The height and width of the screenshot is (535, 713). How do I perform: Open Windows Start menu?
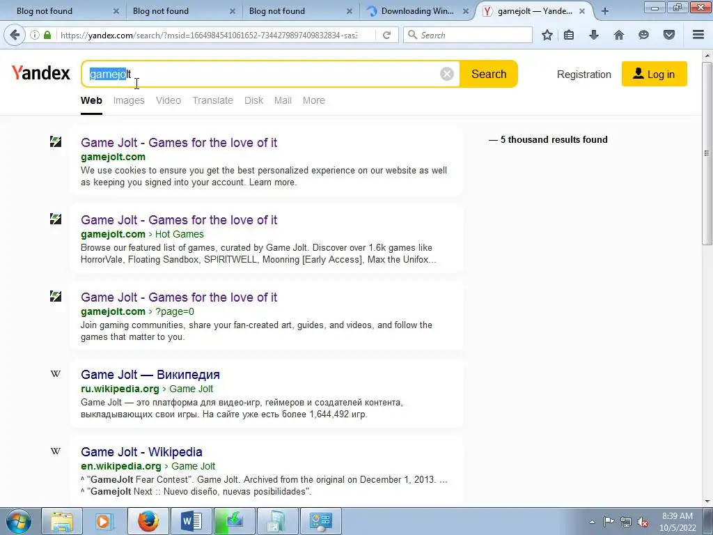pos(19,521)
